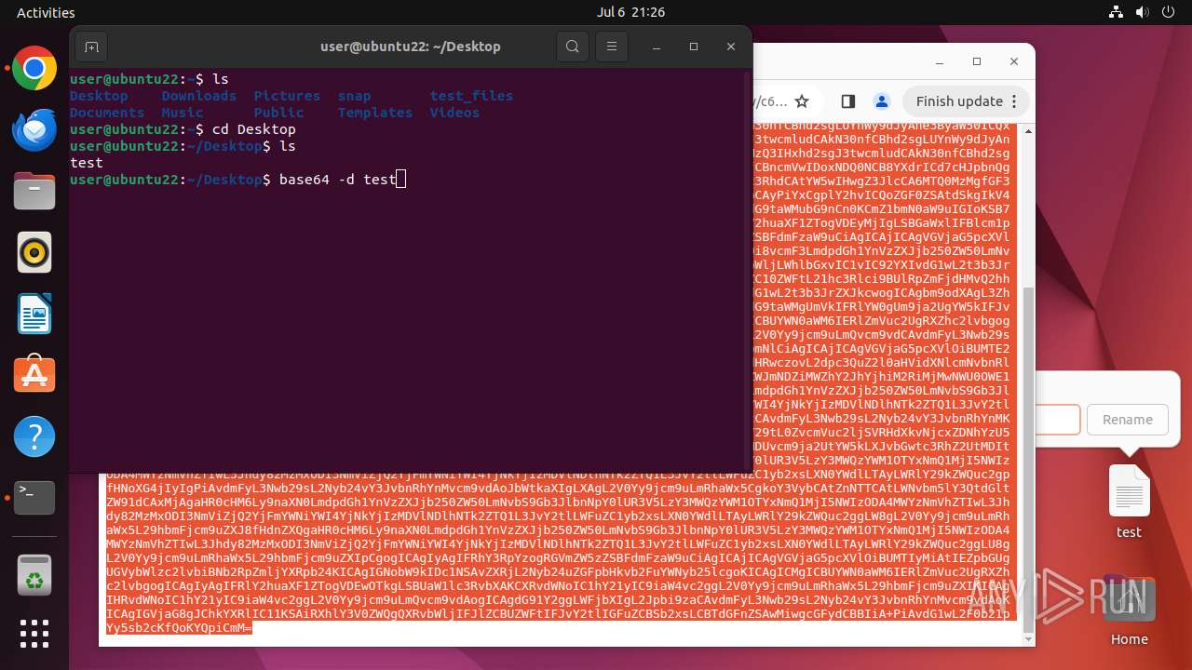Click 'Templates' in terminal listing
Viewport: 1192px width, 670px height.
coord(375,113)
